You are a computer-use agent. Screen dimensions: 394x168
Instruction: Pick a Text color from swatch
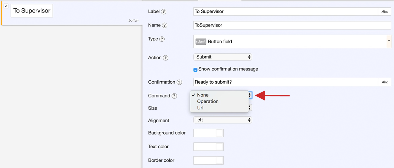208,147
